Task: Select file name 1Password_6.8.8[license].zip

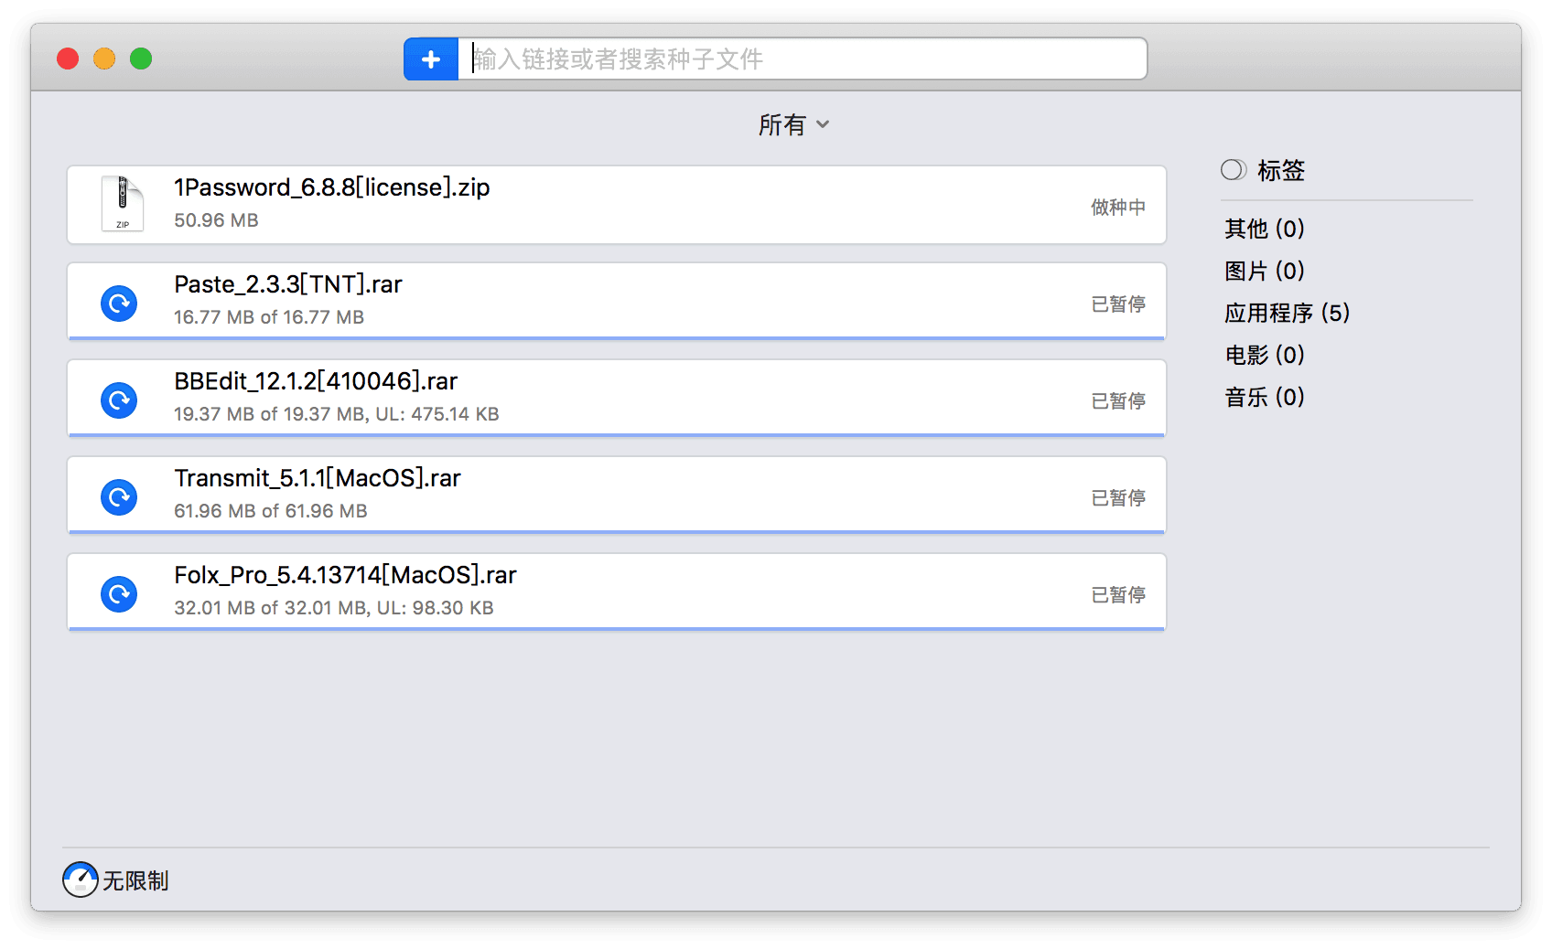Action: (332, 187)
